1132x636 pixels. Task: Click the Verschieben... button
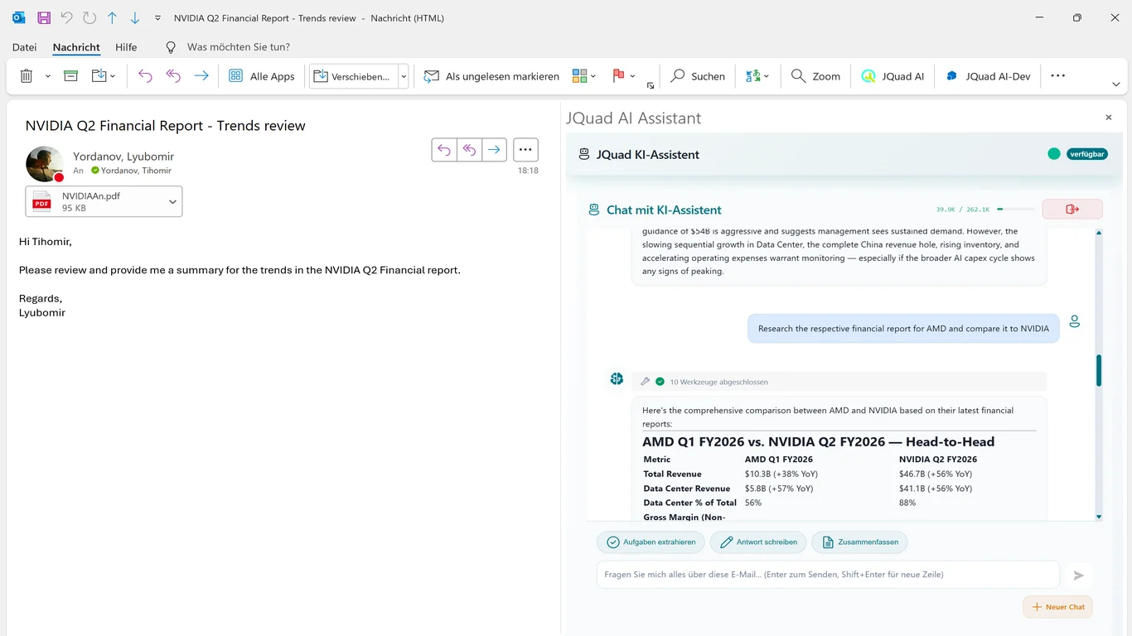354,76
